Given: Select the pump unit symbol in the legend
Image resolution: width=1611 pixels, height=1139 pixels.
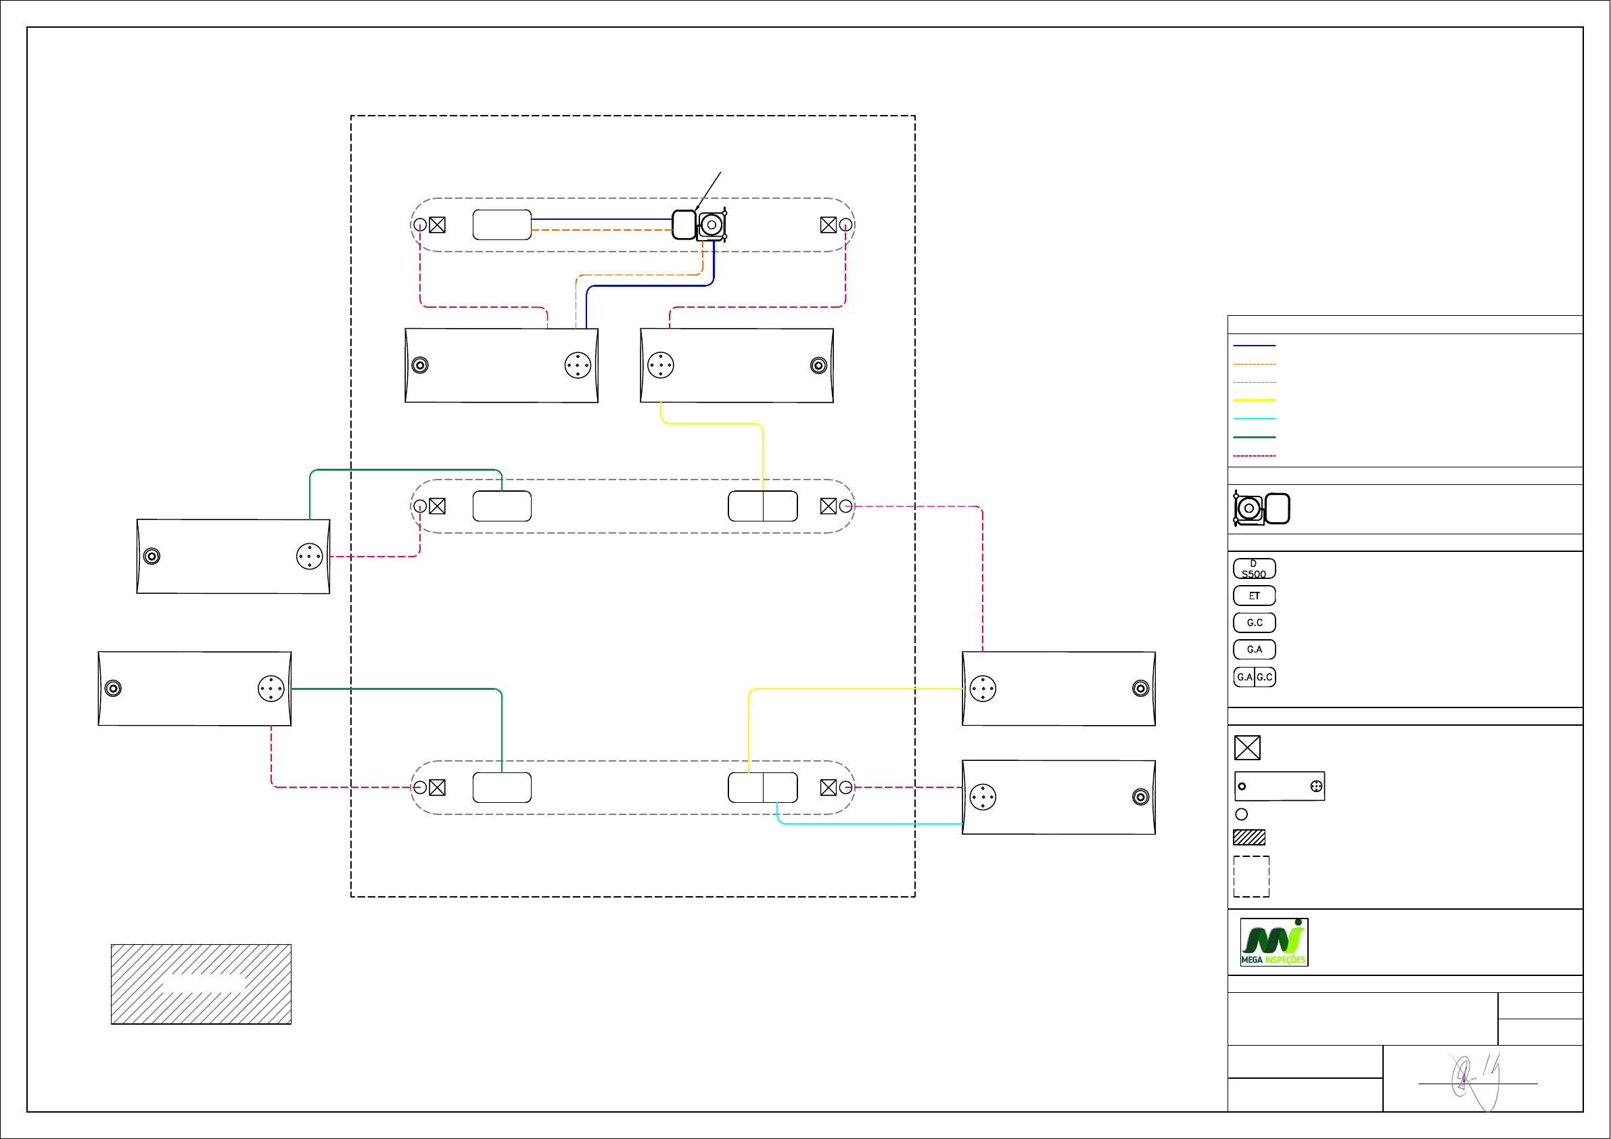Looking at the screenshot, I should (1261, 509).
